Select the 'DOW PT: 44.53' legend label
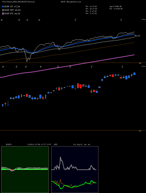 click(x=12, y=13)
